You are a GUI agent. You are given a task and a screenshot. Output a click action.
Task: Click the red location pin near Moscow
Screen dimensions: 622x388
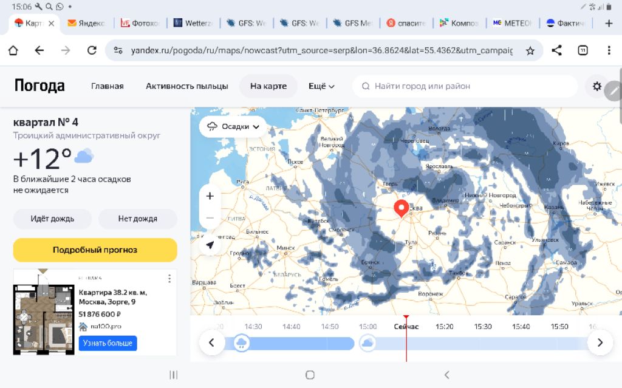click(x=401, y=208)
